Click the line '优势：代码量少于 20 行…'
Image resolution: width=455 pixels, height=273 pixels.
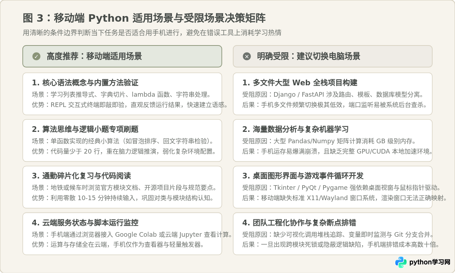pyautogui.click(x=124, y=152)
